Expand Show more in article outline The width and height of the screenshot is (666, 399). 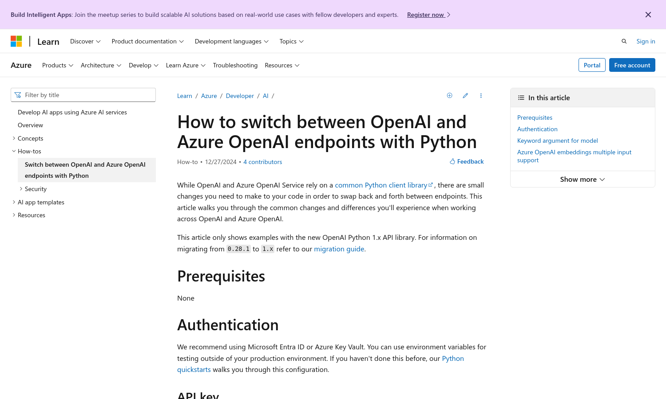point(582,180)
